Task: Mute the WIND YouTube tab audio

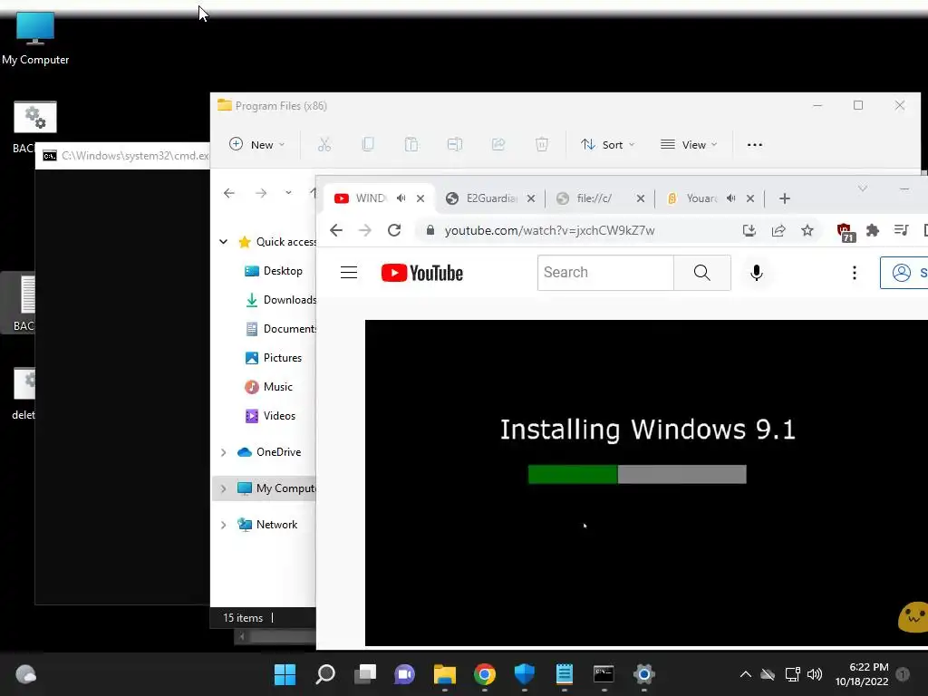Action: click(x=401, y=198)
